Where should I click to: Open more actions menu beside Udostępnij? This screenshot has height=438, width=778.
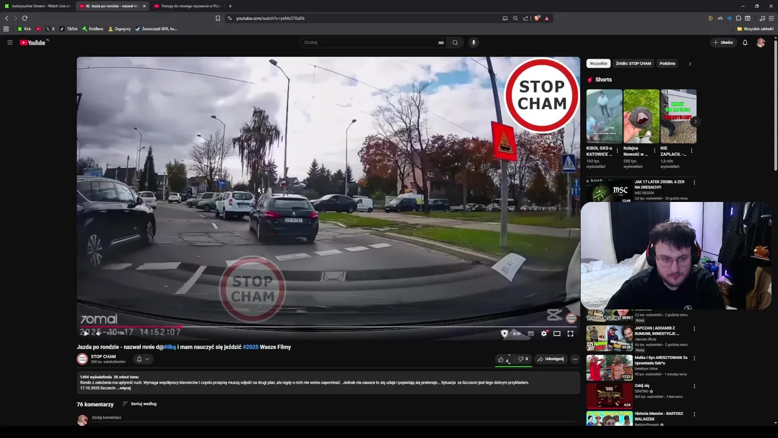click(x=575, y=359)
